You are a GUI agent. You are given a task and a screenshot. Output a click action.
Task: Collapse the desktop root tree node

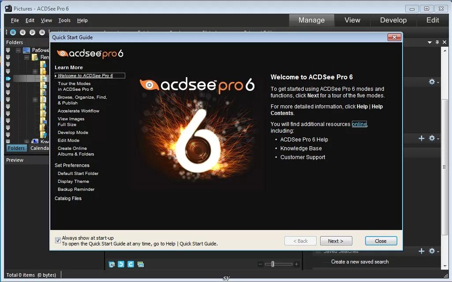tap(18, 50)
